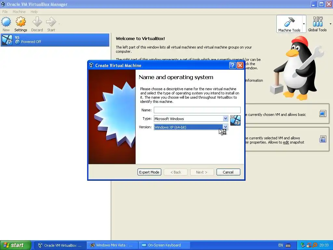Click the cube icon in dialog title bar

(x=91, y=65)
